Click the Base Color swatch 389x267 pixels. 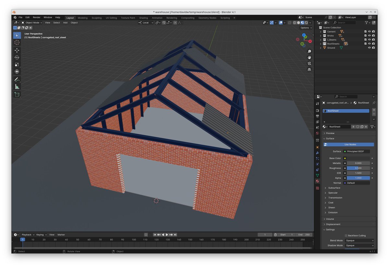[x=358, y=158]
